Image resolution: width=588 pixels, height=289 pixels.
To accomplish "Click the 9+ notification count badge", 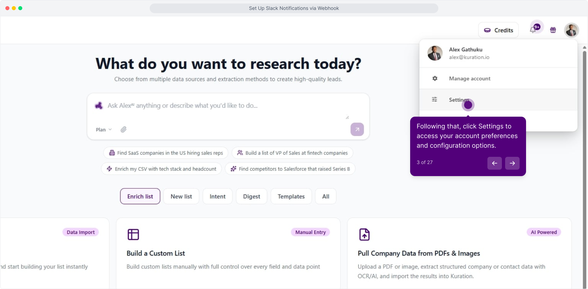I will 537,27.
